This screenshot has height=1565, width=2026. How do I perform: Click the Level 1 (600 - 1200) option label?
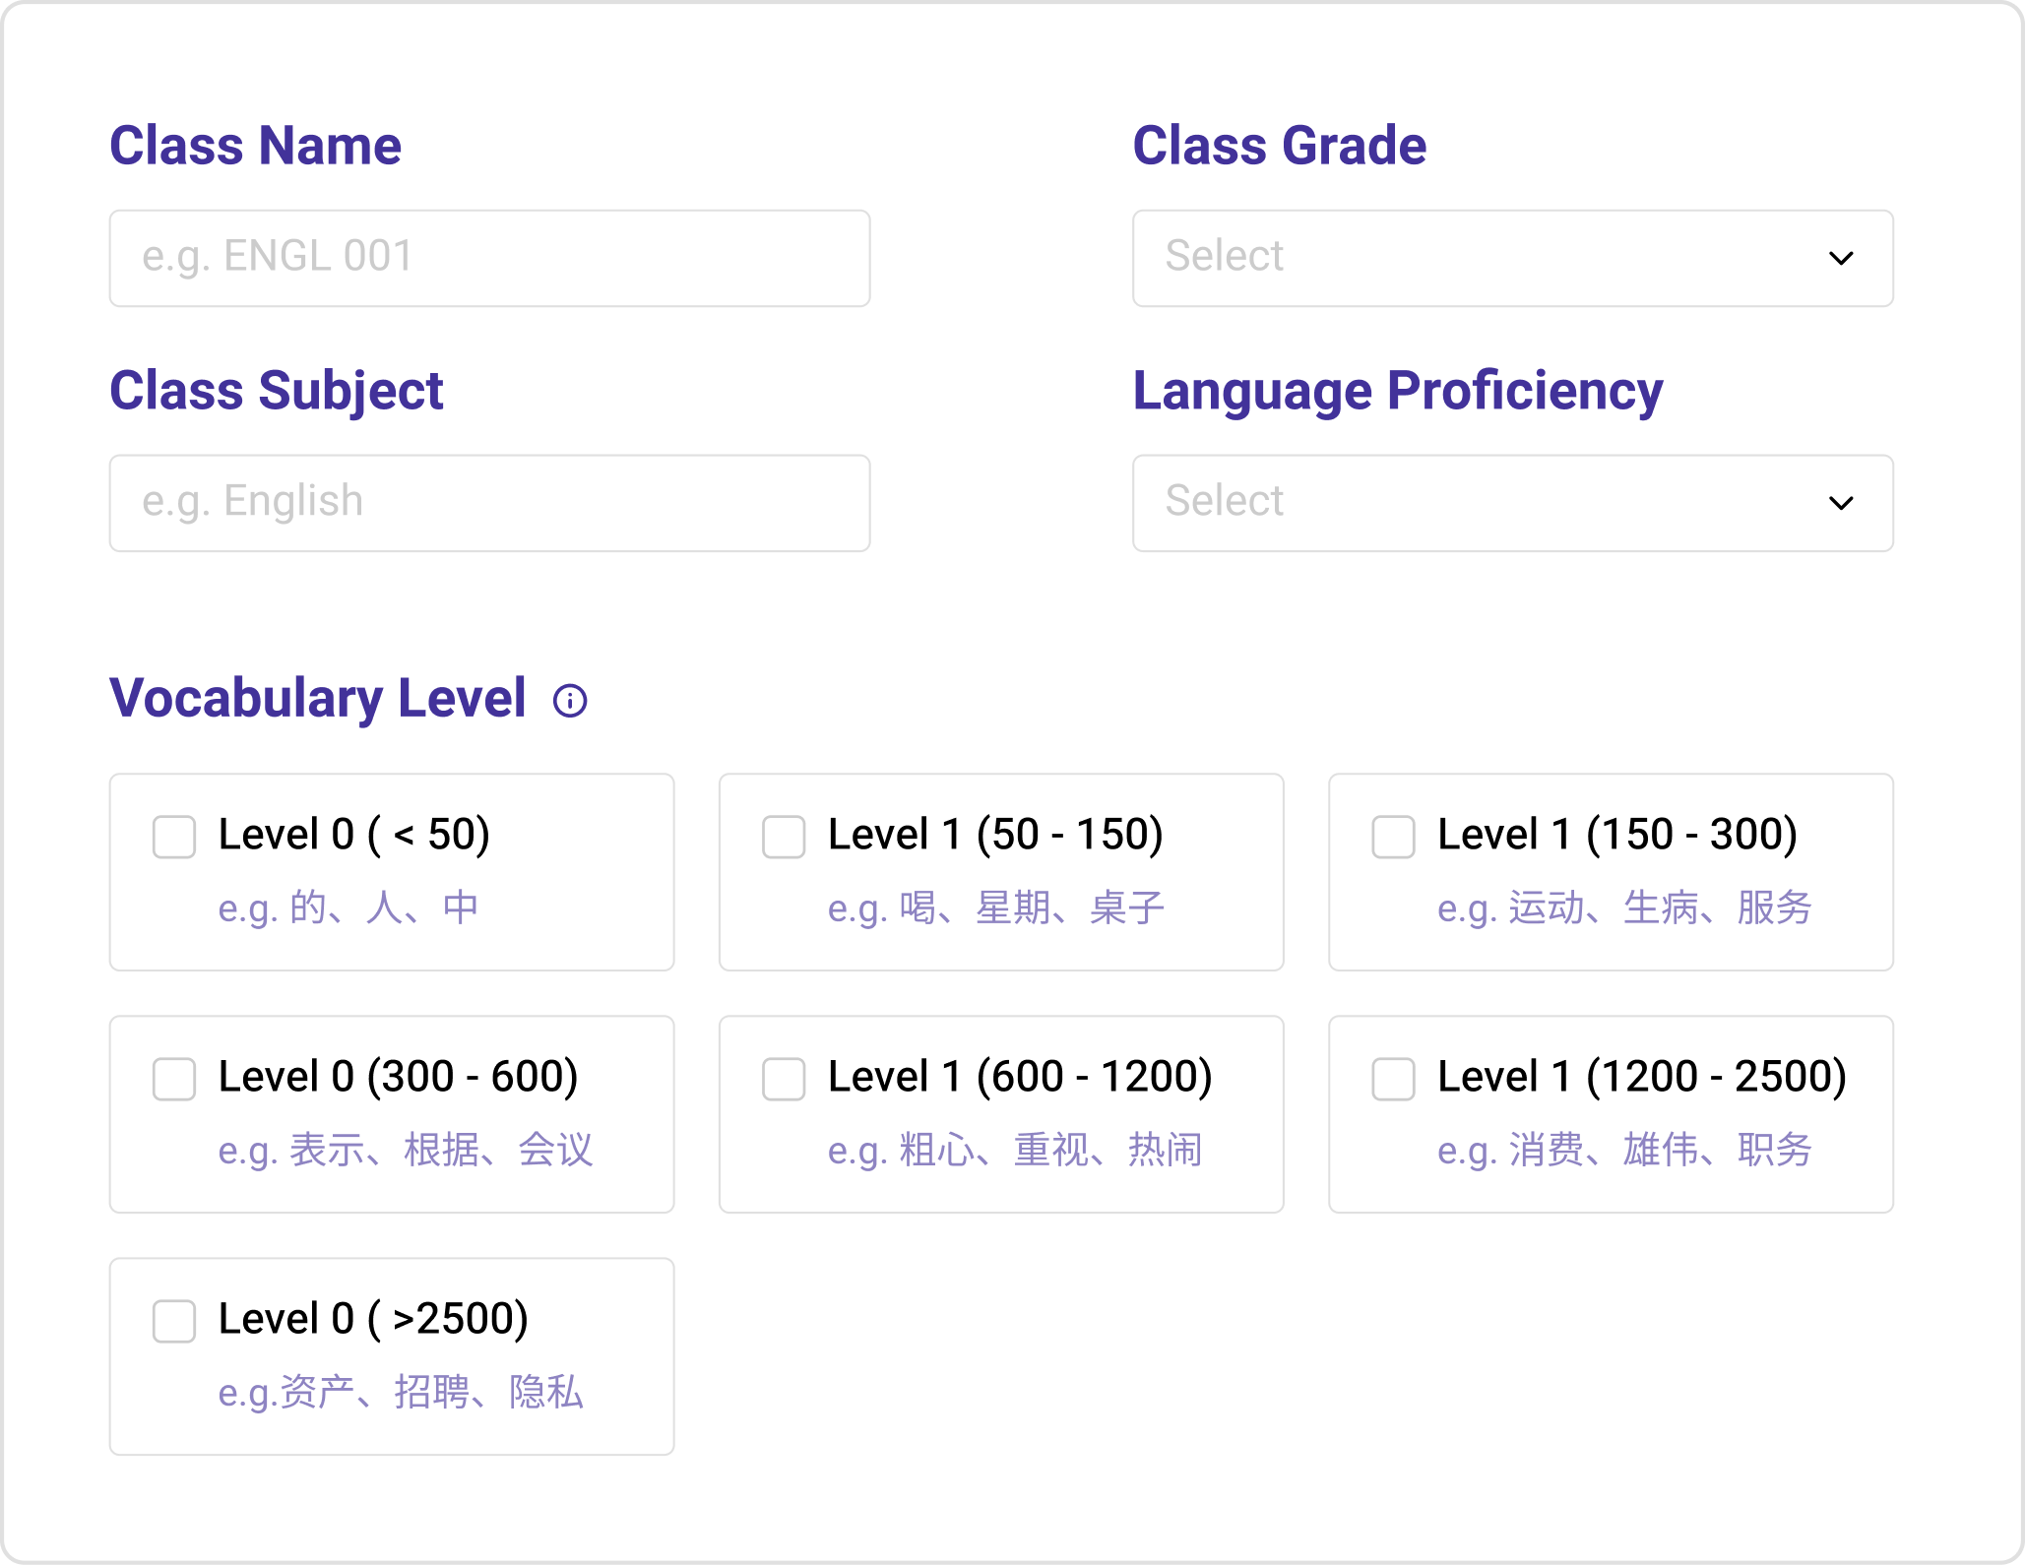[1019, 1077]
